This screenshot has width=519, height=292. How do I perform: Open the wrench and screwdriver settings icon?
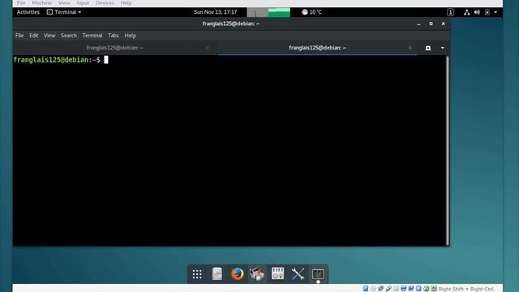point(298,274)
